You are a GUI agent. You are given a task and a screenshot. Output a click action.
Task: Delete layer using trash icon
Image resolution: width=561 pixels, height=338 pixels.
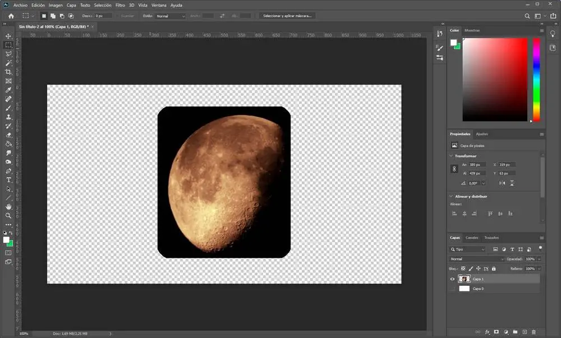pyautogui.click(x=534, y=332)
